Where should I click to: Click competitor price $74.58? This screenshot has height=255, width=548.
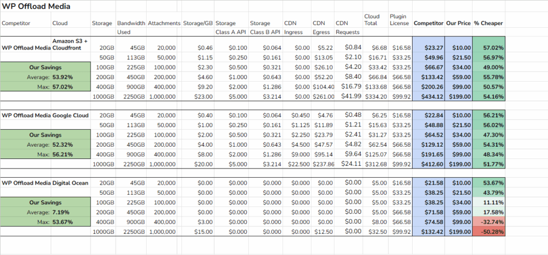[429, 222]
